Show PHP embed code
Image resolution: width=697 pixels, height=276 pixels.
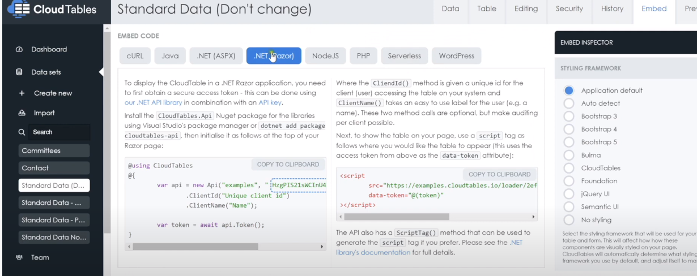click(363, 56)
